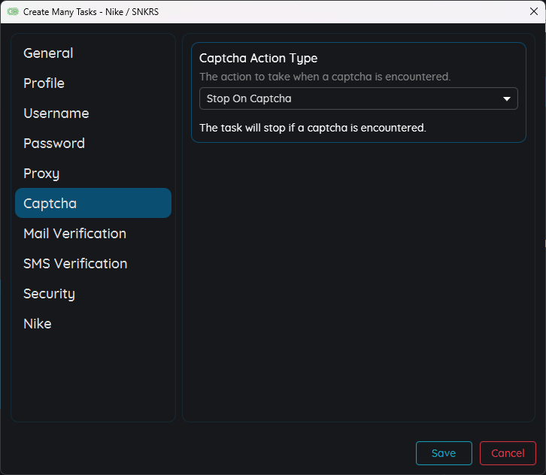The height and width of the screenshot is (475, 546).
Task: Click the window title text in title bar
Action: pos(91,12)
